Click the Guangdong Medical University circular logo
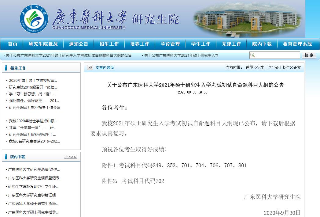The height and width of the screenshot is (217, 320). pyautogui.click(x=35, y=19)
